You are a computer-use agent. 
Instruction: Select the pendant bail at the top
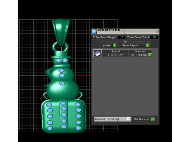point(61,32)
